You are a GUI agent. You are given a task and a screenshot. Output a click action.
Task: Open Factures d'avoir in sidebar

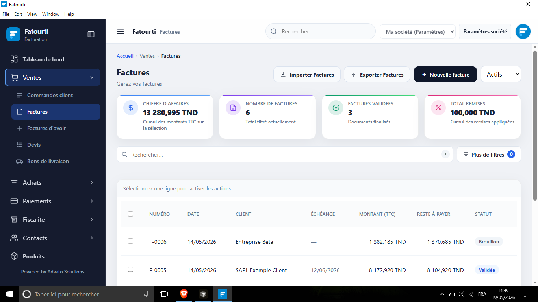click(x=56, y=128)
